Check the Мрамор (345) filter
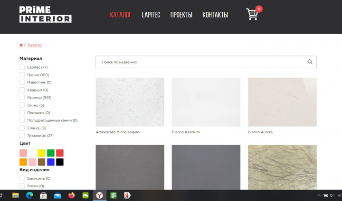 22,98
